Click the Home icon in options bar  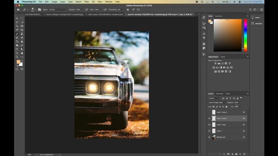(x=18, y=10)
